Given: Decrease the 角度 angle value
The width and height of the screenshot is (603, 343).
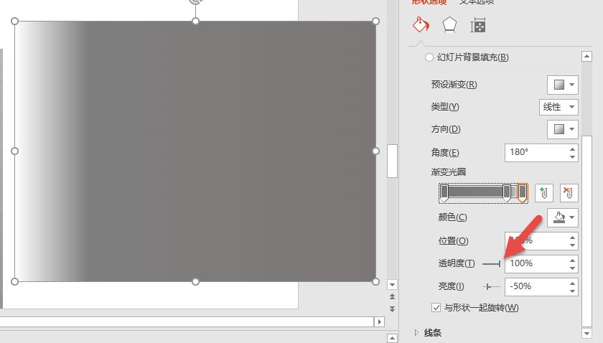Looking at the screenshot, I should coord(572,156).
